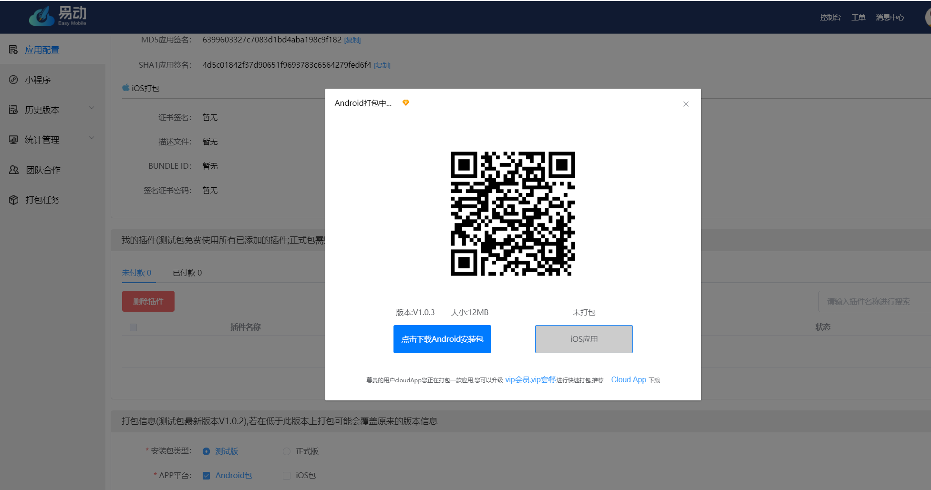Open 统计管理 in the sidebar
This screenshot has width=931, height=490.
[x=42, y=140]
